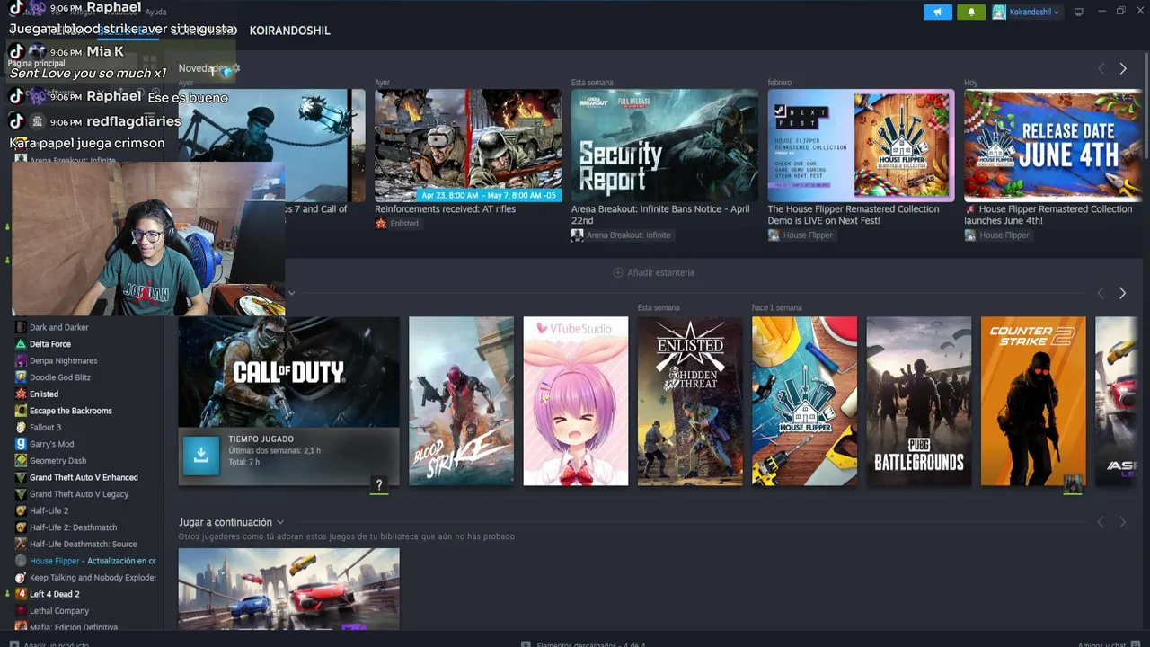Click the Keep Talking and Nobody Explodes icon
The image size is (1150, 647).
click(21, 578)
